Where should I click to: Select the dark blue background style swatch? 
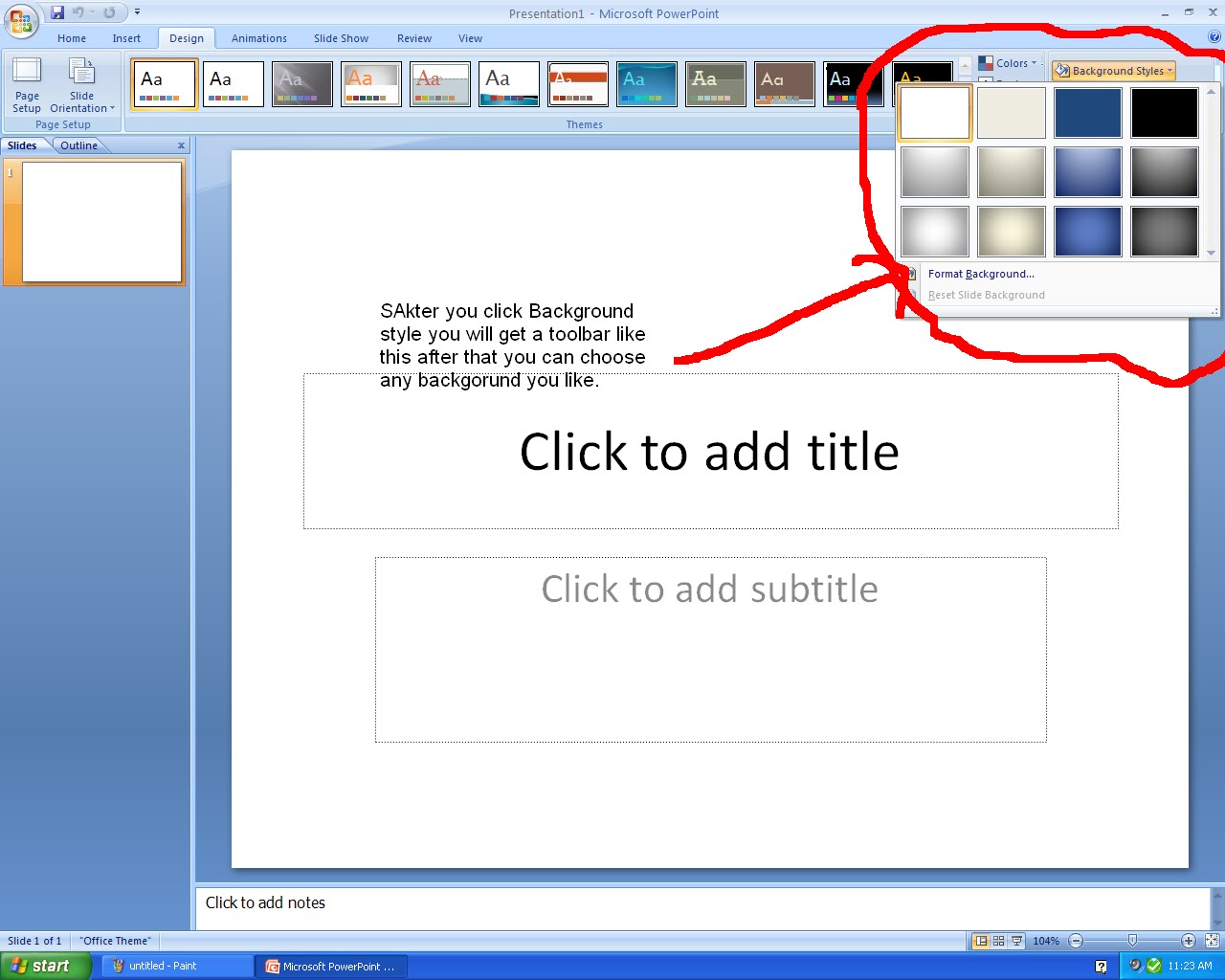tap(1087, 112)
